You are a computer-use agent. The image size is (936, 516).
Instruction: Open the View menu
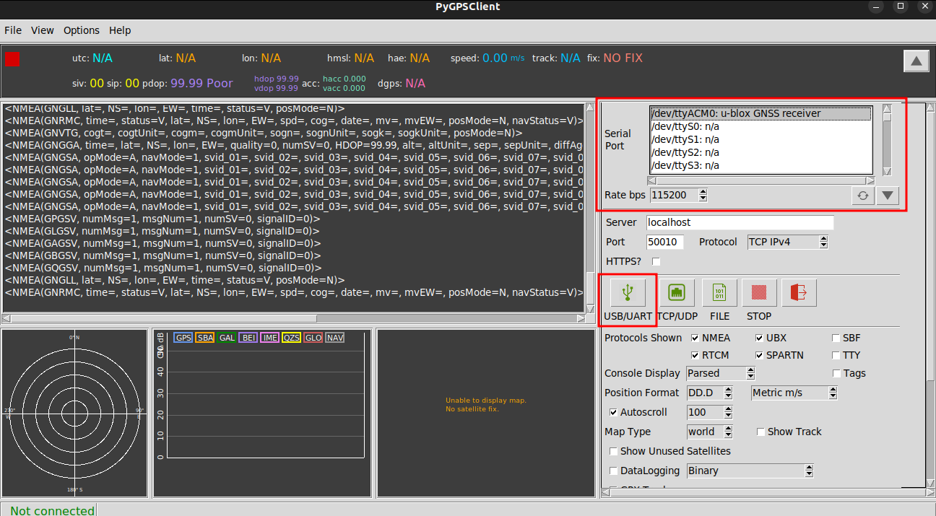pyautogui.click(x=43, y=30)
